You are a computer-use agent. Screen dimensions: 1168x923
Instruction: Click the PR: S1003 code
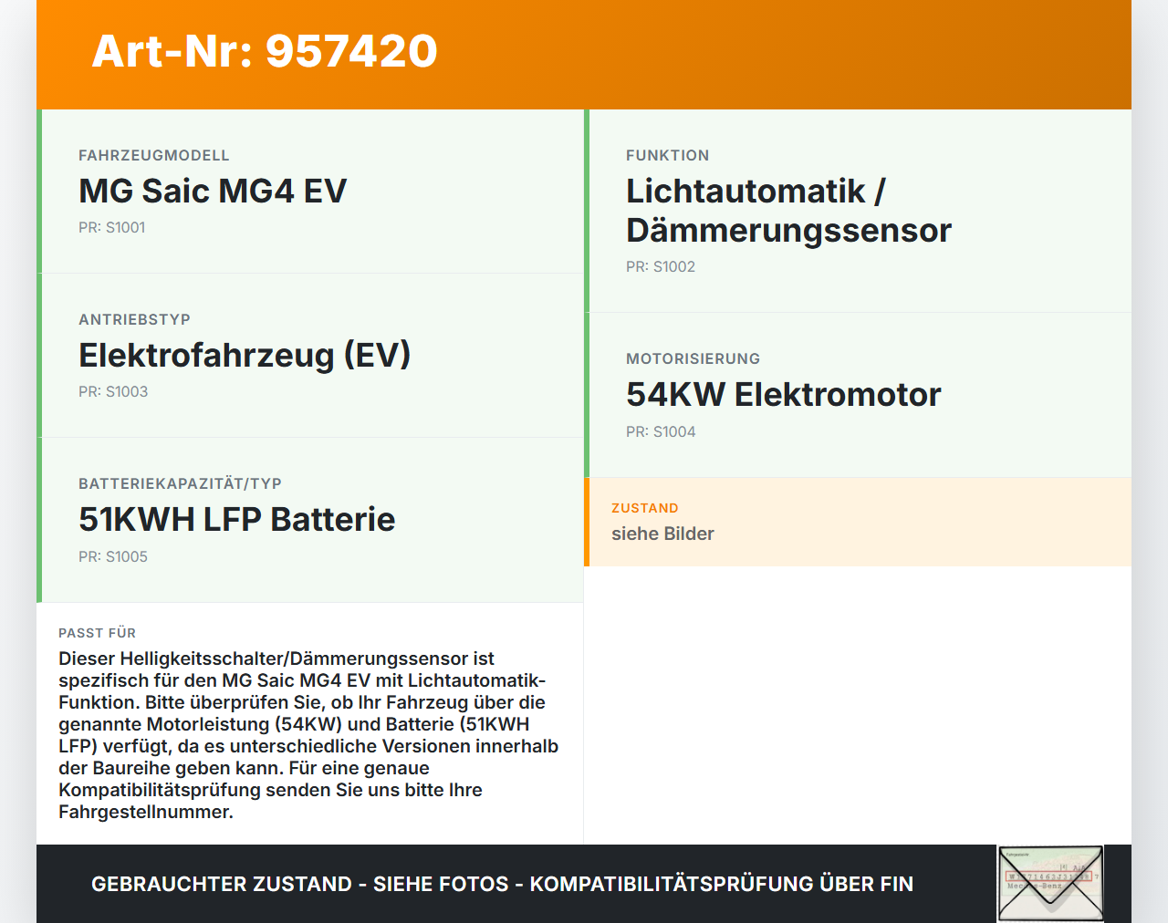point(112,392)
